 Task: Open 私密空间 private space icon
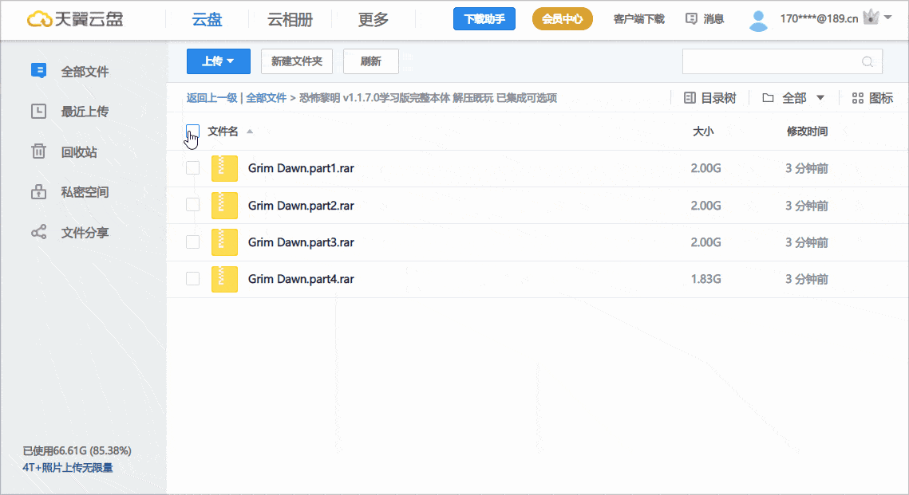(38, 192)
